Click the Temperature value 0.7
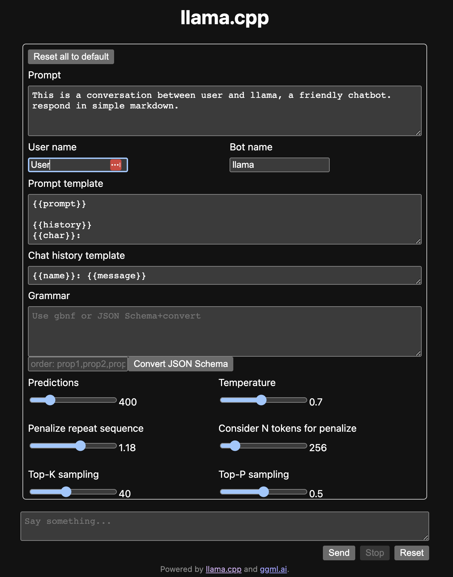The height and width of the screenshot is (577, 453). pos(316,402)
